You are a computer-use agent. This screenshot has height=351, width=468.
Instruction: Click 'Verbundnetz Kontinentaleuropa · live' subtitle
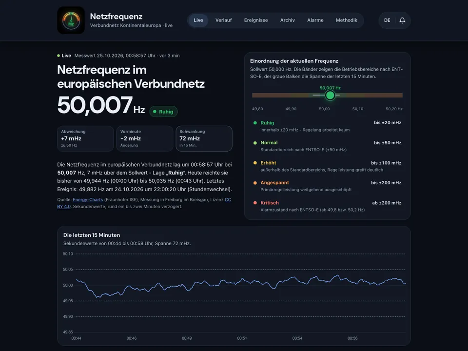(131, 25)
